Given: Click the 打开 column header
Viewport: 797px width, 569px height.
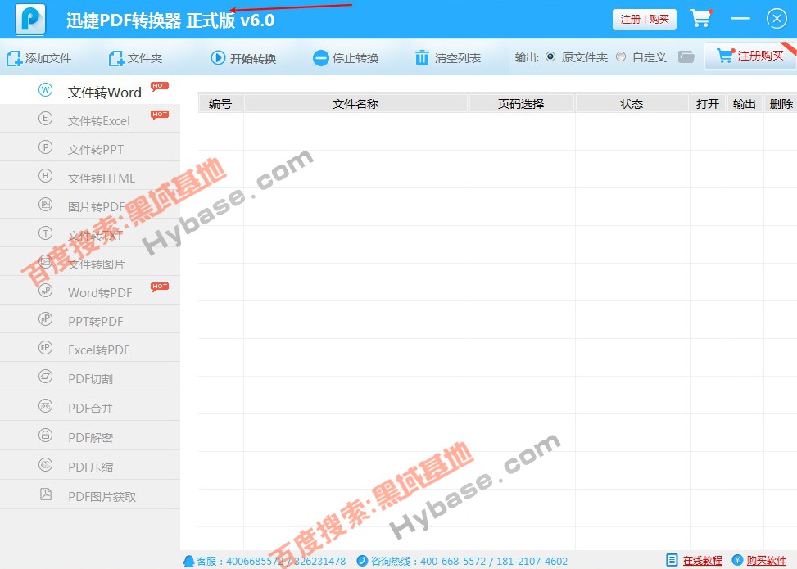Looking at the screenshot, I should (708, 104).
